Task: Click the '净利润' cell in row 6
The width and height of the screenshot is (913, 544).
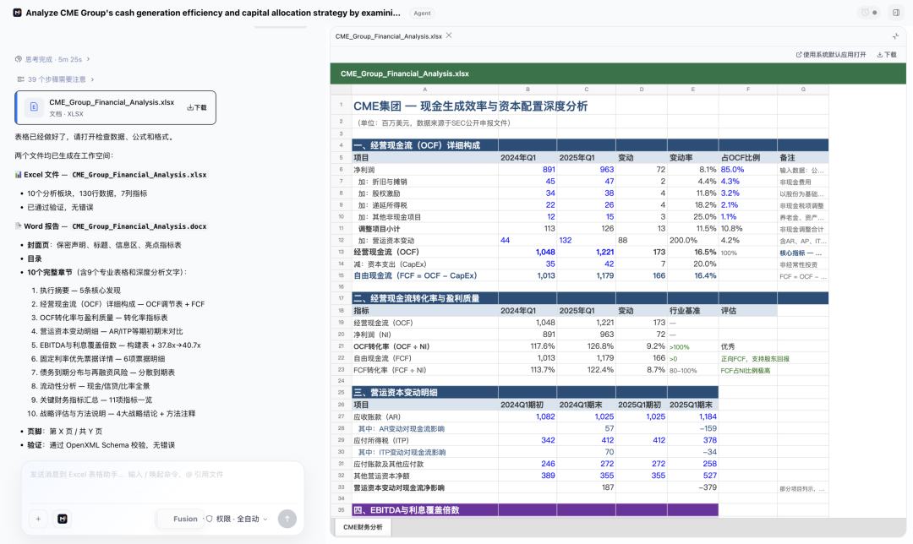Action: point(424,170)
